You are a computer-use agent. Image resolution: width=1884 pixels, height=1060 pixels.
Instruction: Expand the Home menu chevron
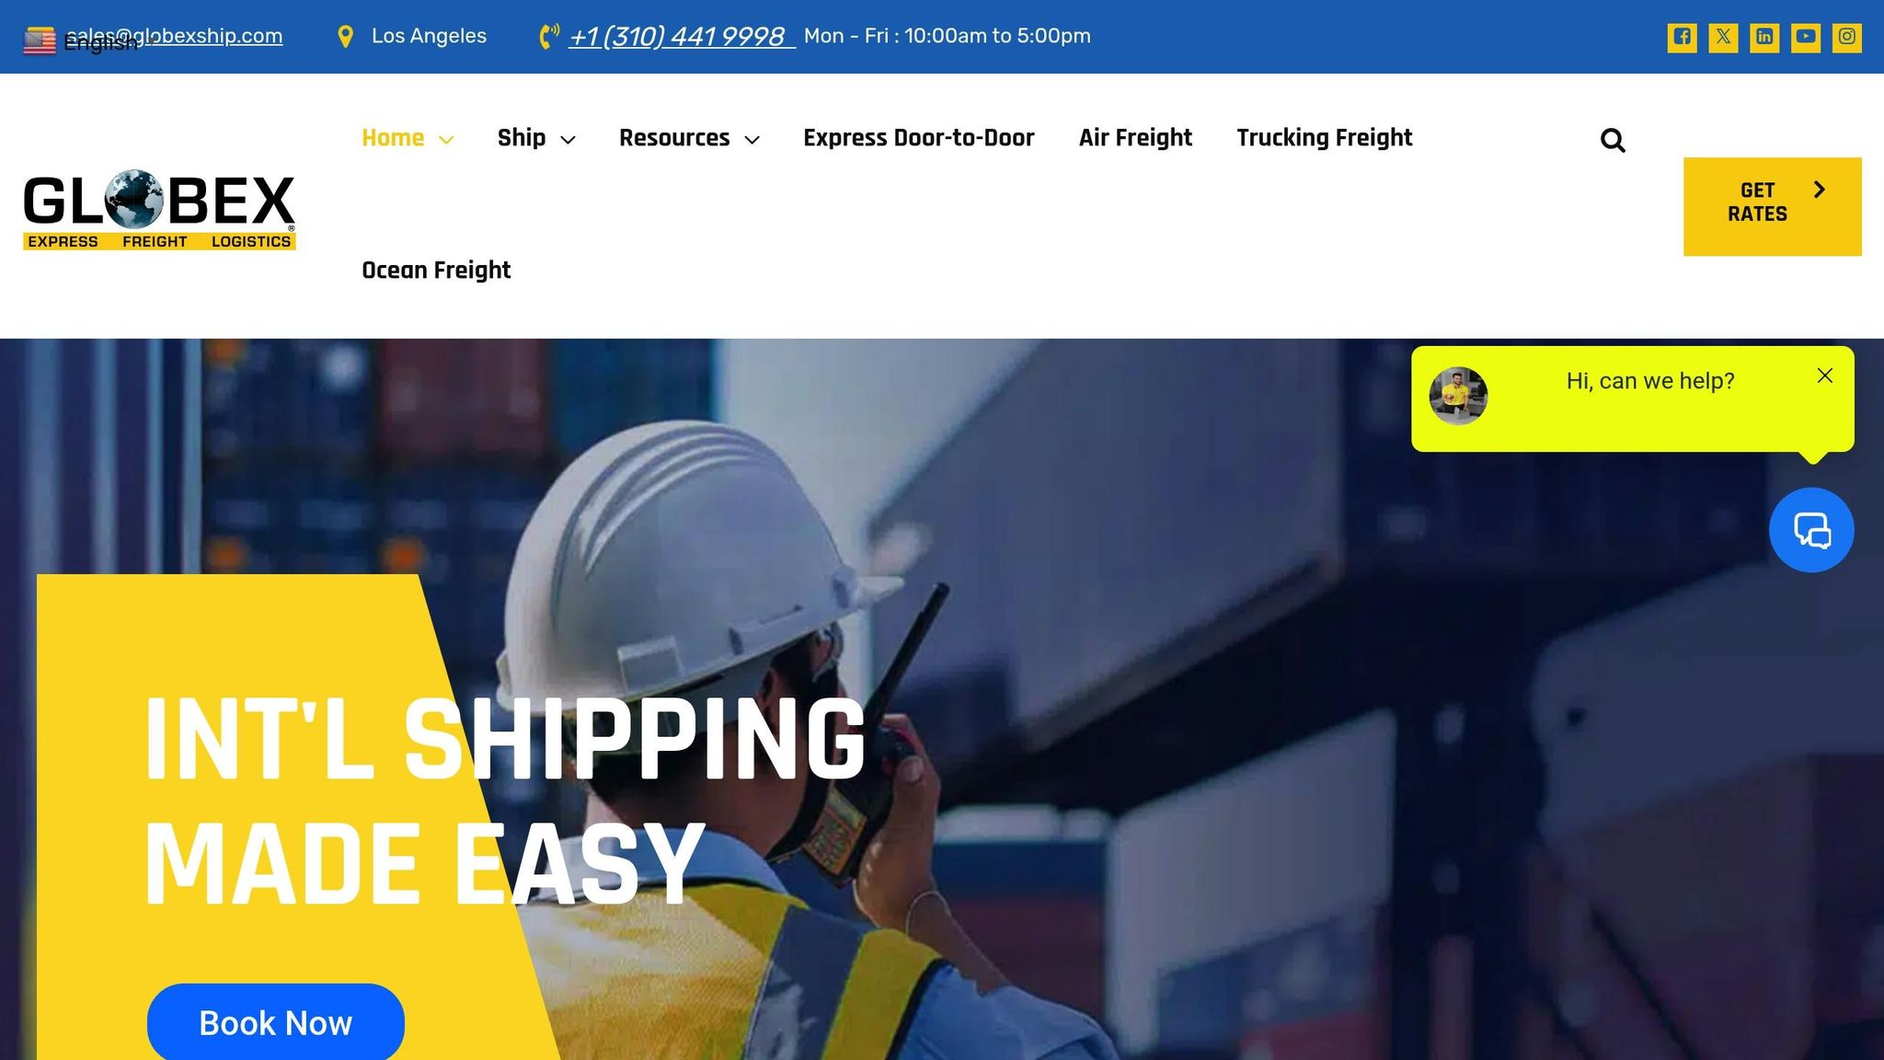point(446,140)
